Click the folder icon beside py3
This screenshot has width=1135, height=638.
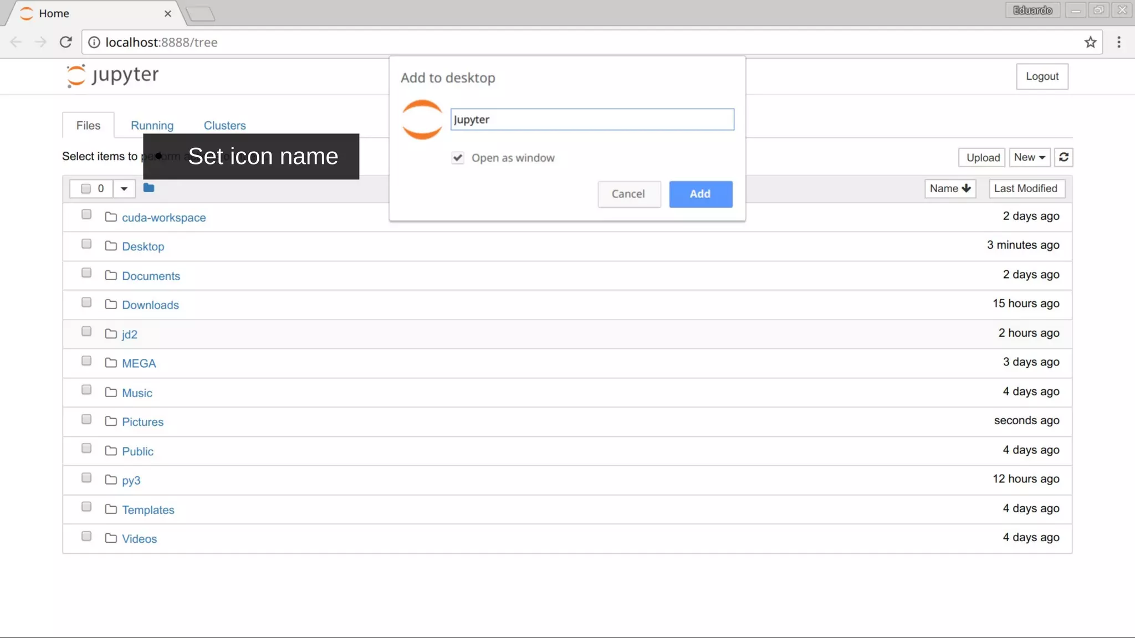pos(111,480)
